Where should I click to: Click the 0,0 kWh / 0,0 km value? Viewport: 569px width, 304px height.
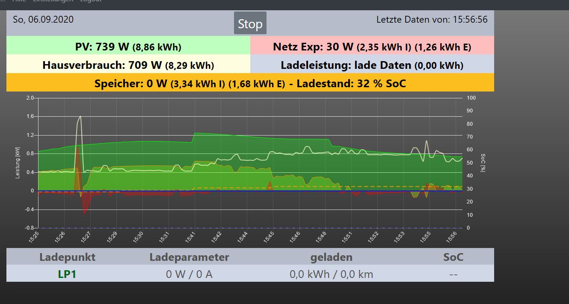click(331, 274)
